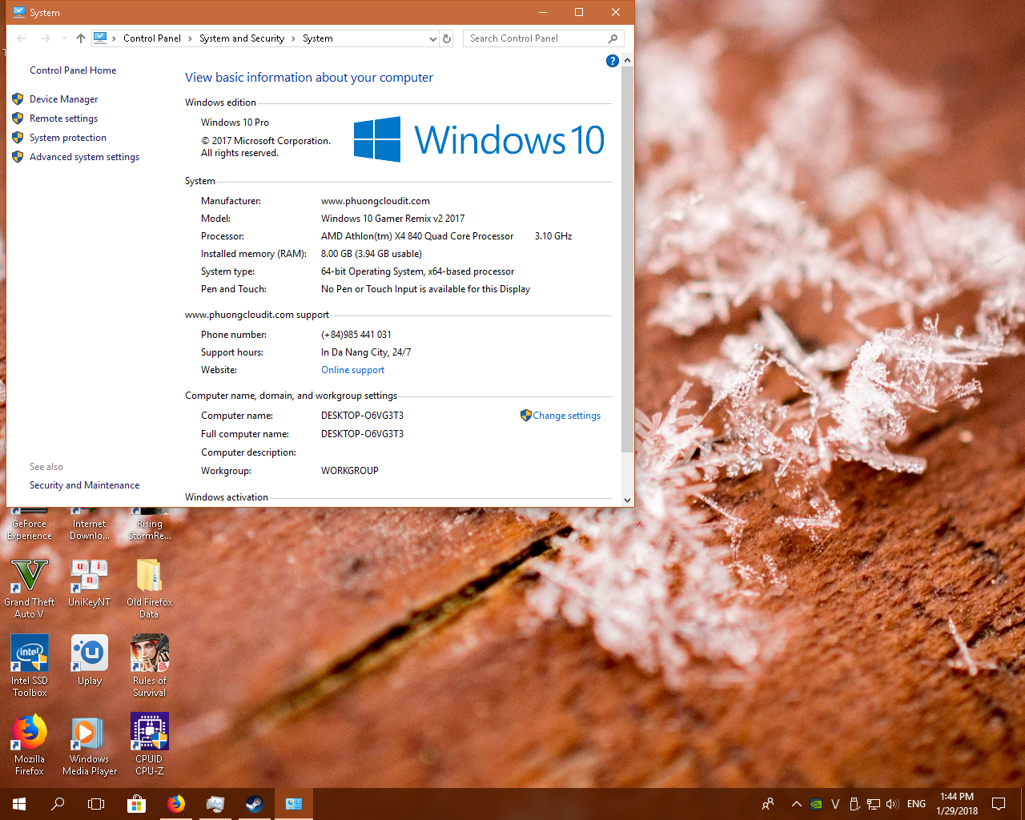Click phone number (+84)985 441 031

point(356,335)
